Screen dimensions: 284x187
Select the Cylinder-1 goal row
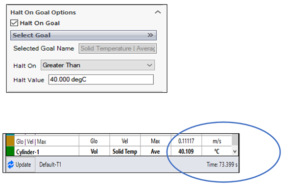click(x=118, y=151)
